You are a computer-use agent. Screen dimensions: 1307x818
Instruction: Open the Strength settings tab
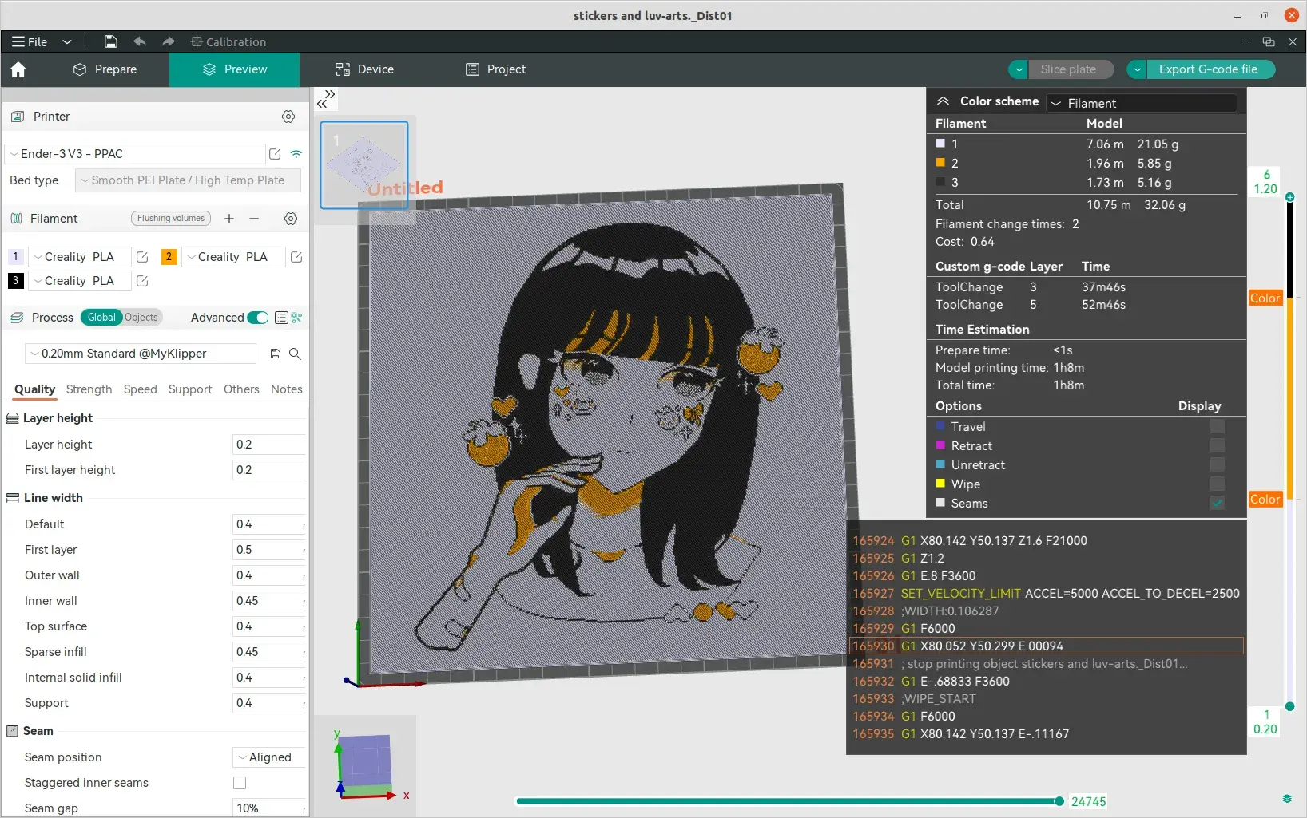89,389
